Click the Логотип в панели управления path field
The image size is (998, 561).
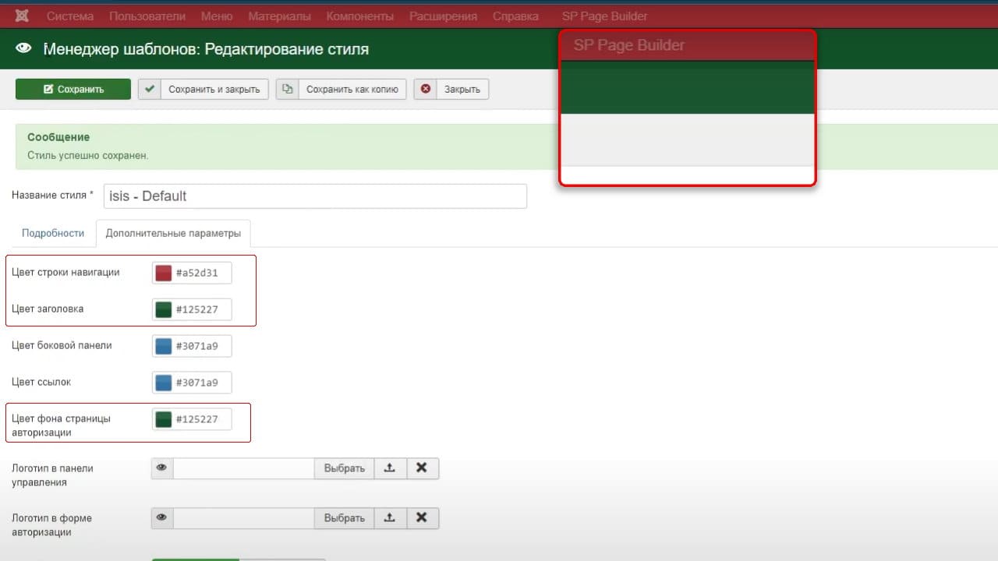243,468
